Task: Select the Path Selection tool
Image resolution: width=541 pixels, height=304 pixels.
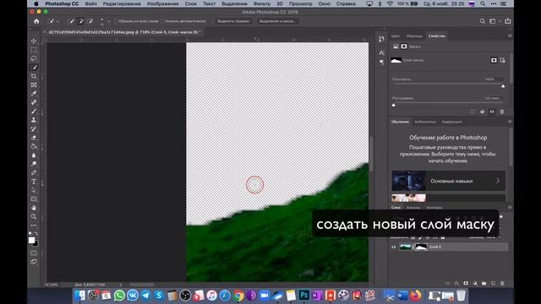Action: pyautogui.click(x=34, y=190)
